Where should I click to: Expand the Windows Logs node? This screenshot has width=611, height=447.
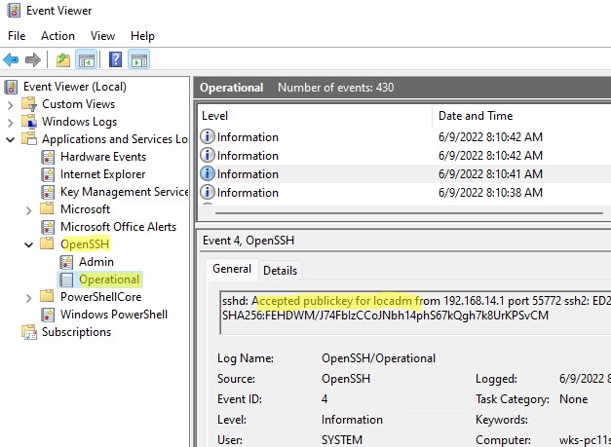tap(11, 123)
